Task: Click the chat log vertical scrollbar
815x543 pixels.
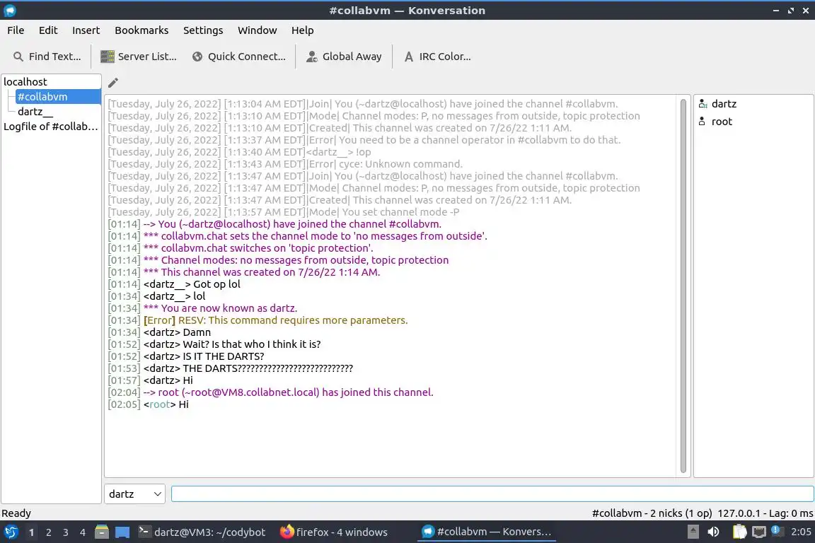Action: pos(683,285)
